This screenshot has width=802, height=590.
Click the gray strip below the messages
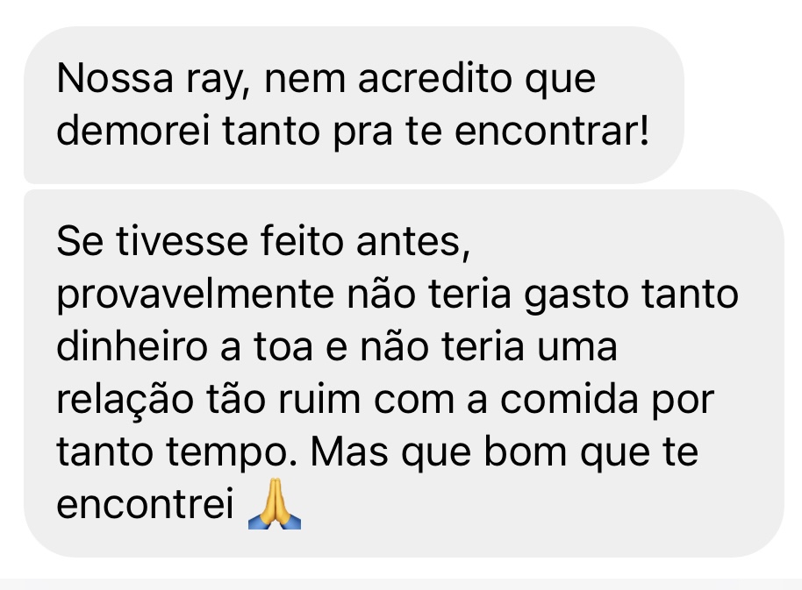[x=401, y=585]
